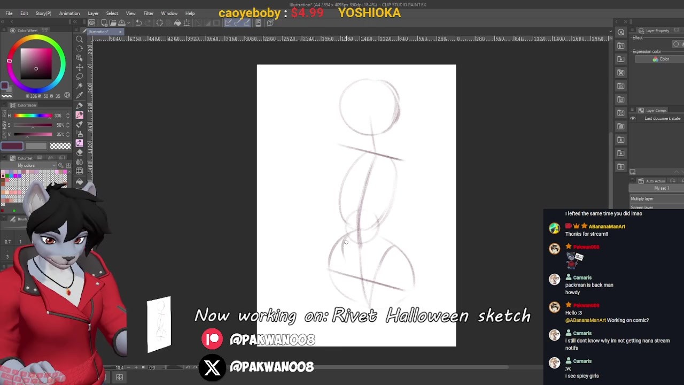Click the Fill bucket icon in command bar
684x385 pixels.
point(177,22)
